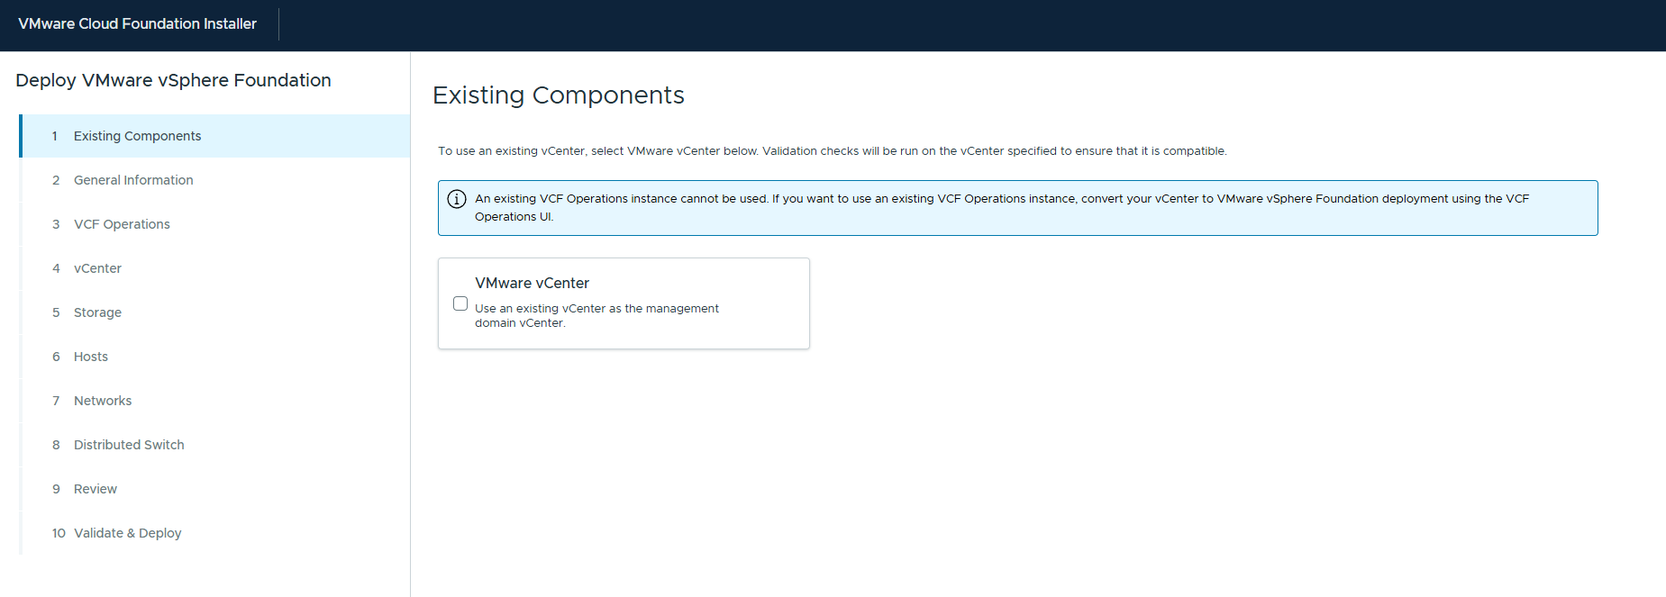Enable the VMware vCenter checkbox
1666x597 pixels.
[x=460, y=303]
